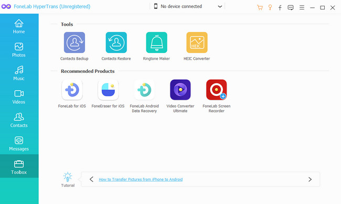Click the Tutorial lightbulb icon
The height and width of the screenshot is (204, 341).
pos(68,177)
